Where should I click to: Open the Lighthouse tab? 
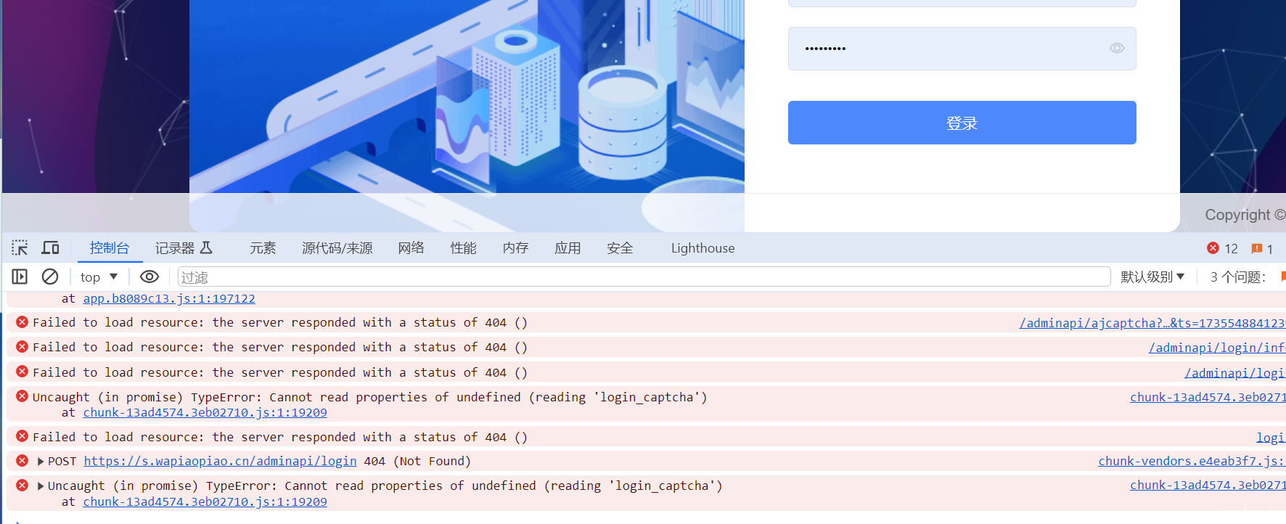click(703, 248)
